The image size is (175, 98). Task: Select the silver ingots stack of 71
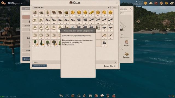41,13
